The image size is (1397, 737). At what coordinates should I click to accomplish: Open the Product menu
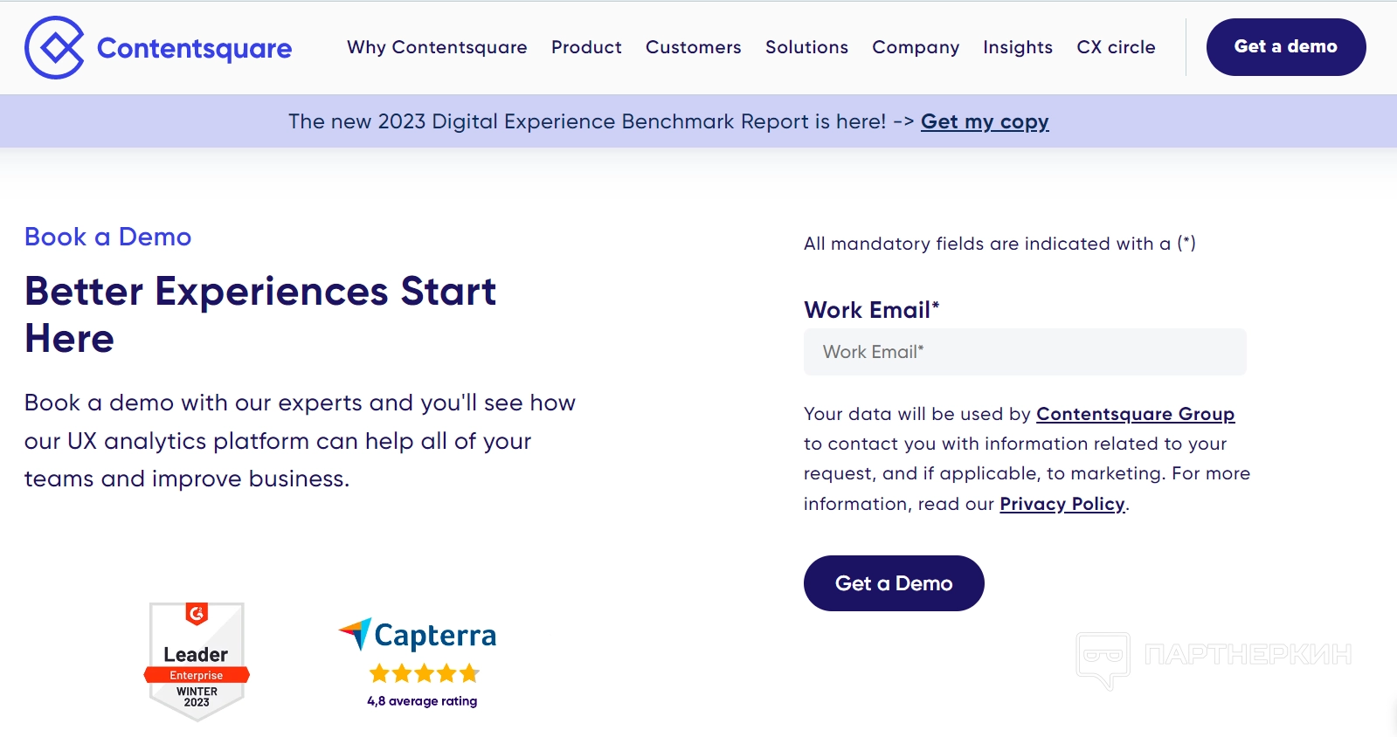586,47
